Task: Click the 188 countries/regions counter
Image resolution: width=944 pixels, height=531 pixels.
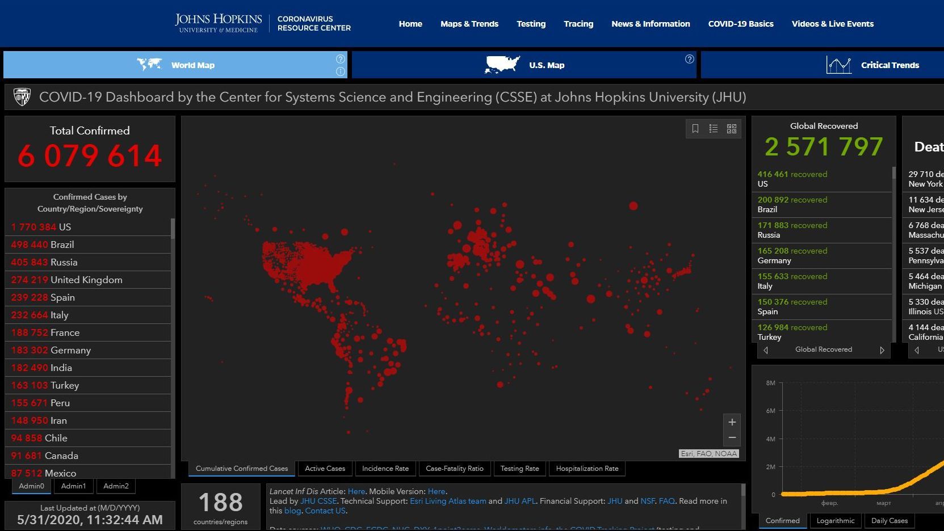Action: (220, 507)
